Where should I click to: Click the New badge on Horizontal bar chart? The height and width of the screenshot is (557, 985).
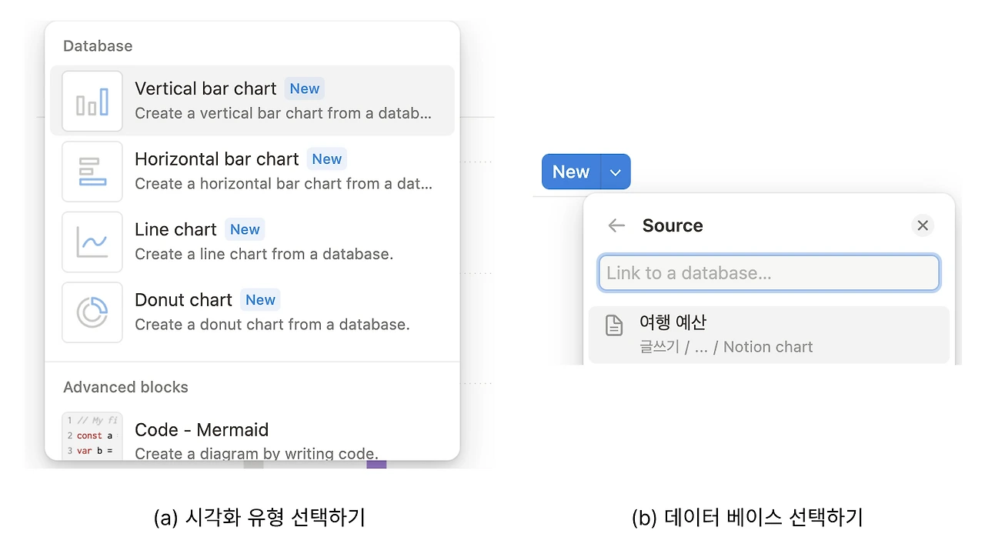coord(327,159)
